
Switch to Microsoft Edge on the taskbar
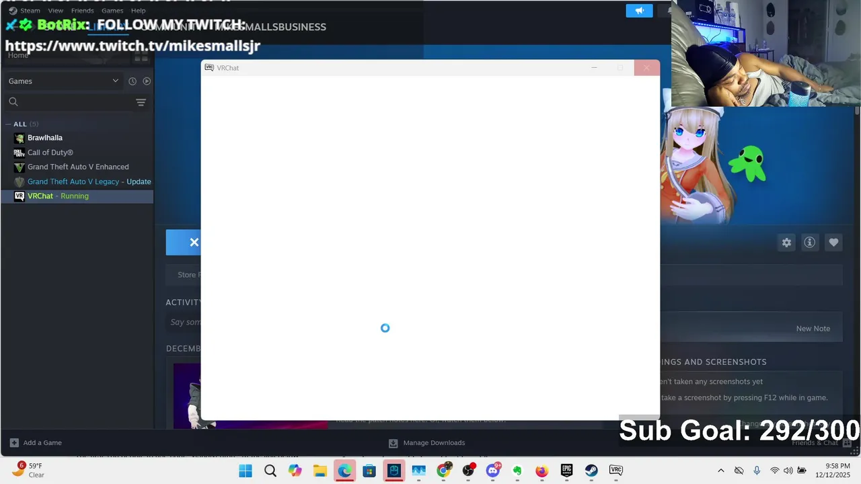coord(344,471)
